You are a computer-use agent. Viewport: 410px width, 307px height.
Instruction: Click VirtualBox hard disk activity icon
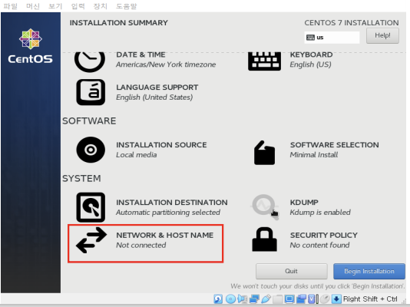[x=218, y=299]
